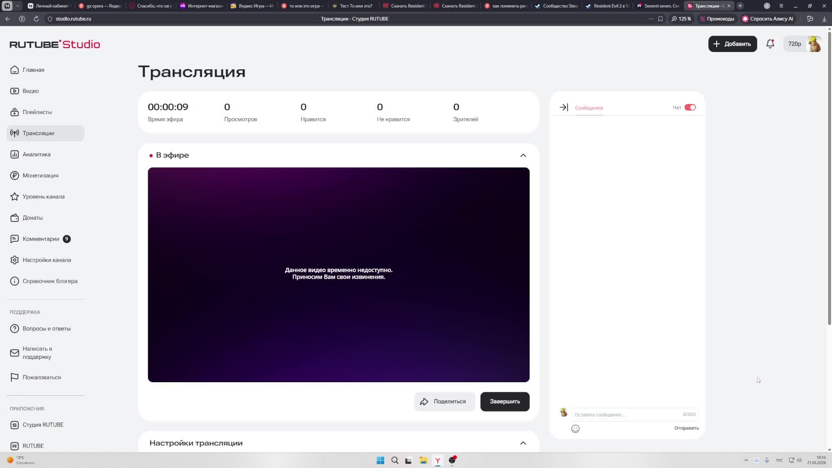Viewport: 832px width, 468px height.
Task: Open Уровень канала star item
Action: click(43, 197)
